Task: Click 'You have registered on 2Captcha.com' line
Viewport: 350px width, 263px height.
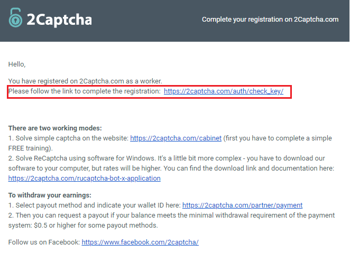Action: point(85,81)
